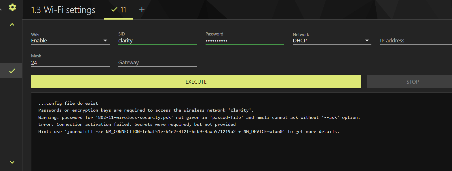Open the settings gear icon
Viewport: 452px width, 171px height.
point(12,7)
